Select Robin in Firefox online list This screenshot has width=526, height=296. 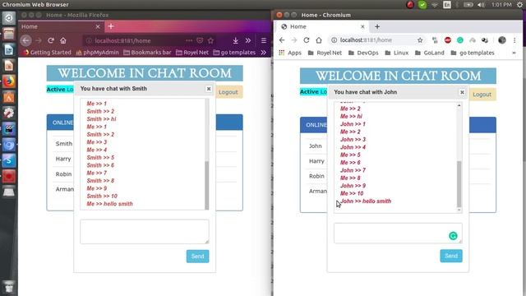tap(63, 174)
